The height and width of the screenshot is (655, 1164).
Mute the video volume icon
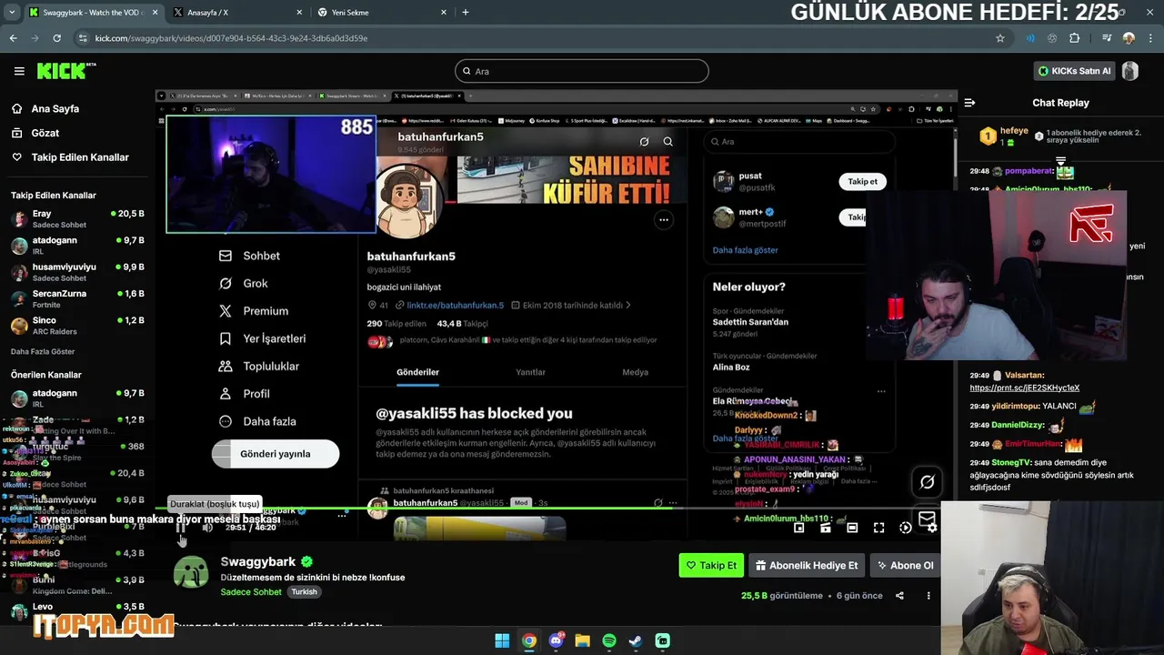coord(207,528)
